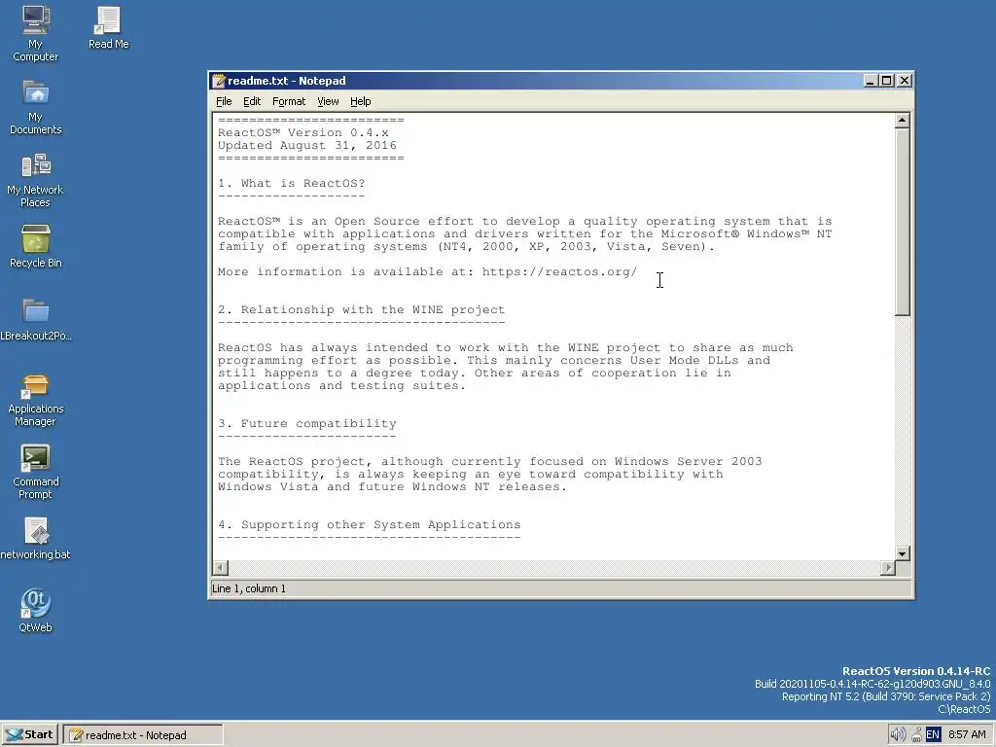Click '2. Relationship with the WINE project' heading
The width and height of the screenshot is (996, 747).
pyautogui.click(x=362, y=309)
